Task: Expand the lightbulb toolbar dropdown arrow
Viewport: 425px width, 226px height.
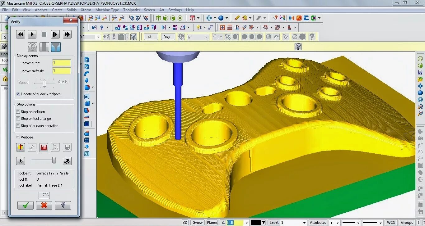Action: pyautogui.click(x=204, y=27)
